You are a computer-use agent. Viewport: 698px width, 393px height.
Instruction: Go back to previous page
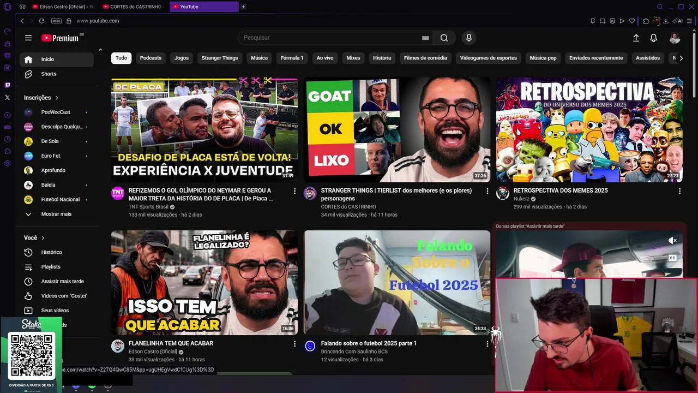coord(22,21)
